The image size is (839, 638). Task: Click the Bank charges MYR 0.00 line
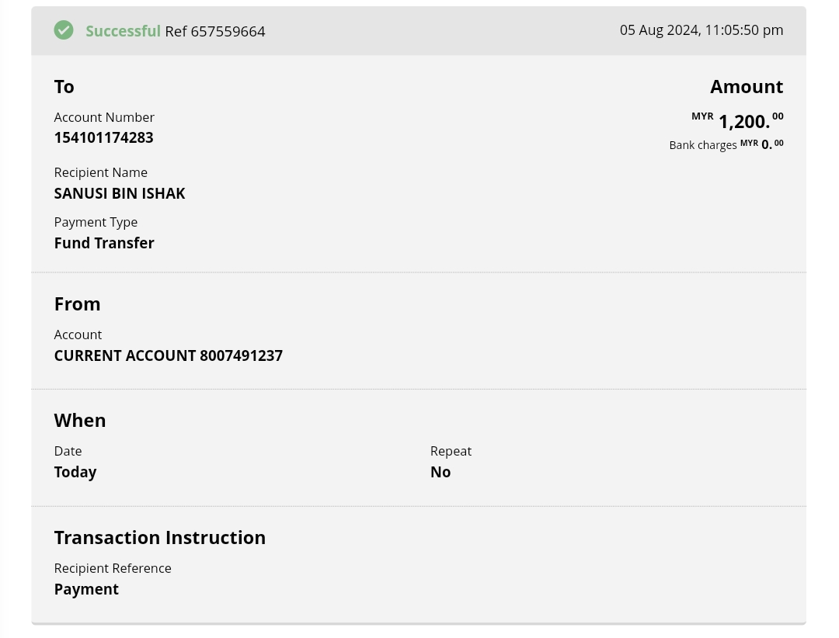click(726, 144)
